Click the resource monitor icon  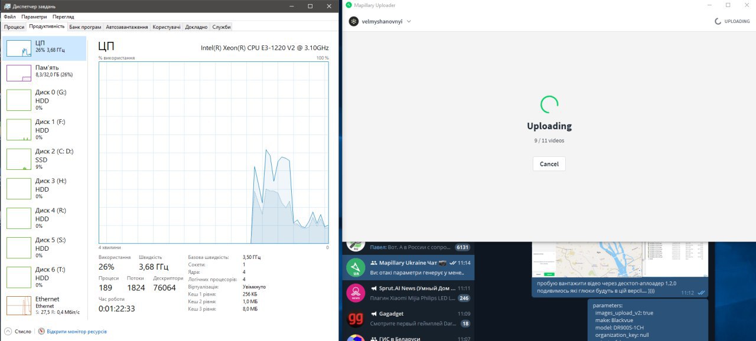41,332
